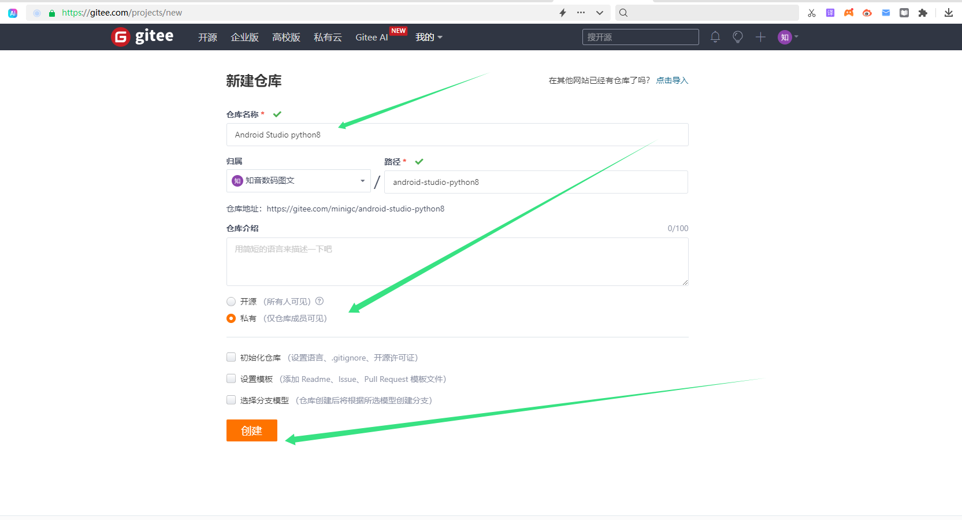This screenshot has height=520, width=962.
Task: Expand the address bar chevron dropdown
Action: pyautogui.click(x=600, y=13)
